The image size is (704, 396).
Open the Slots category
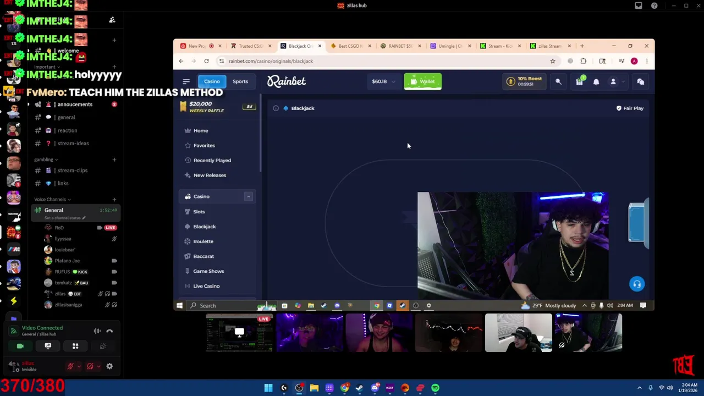(x=199, y=212)
